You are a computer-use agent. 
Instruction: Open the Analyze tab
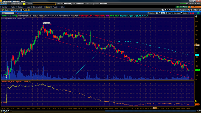(20, 7)
